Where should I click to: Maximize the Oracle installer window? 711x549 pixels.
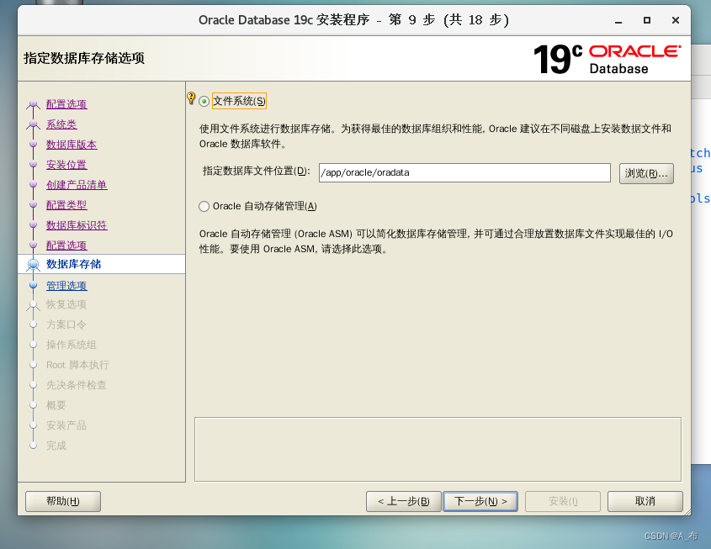tap(647, 20)
